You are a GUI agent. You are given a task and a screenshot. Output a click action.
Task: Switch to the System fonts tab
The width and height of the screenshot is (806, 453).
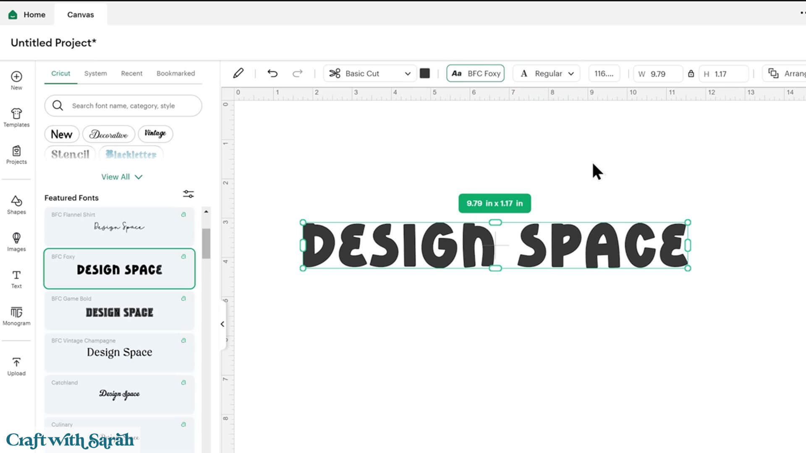pos(95,73)
